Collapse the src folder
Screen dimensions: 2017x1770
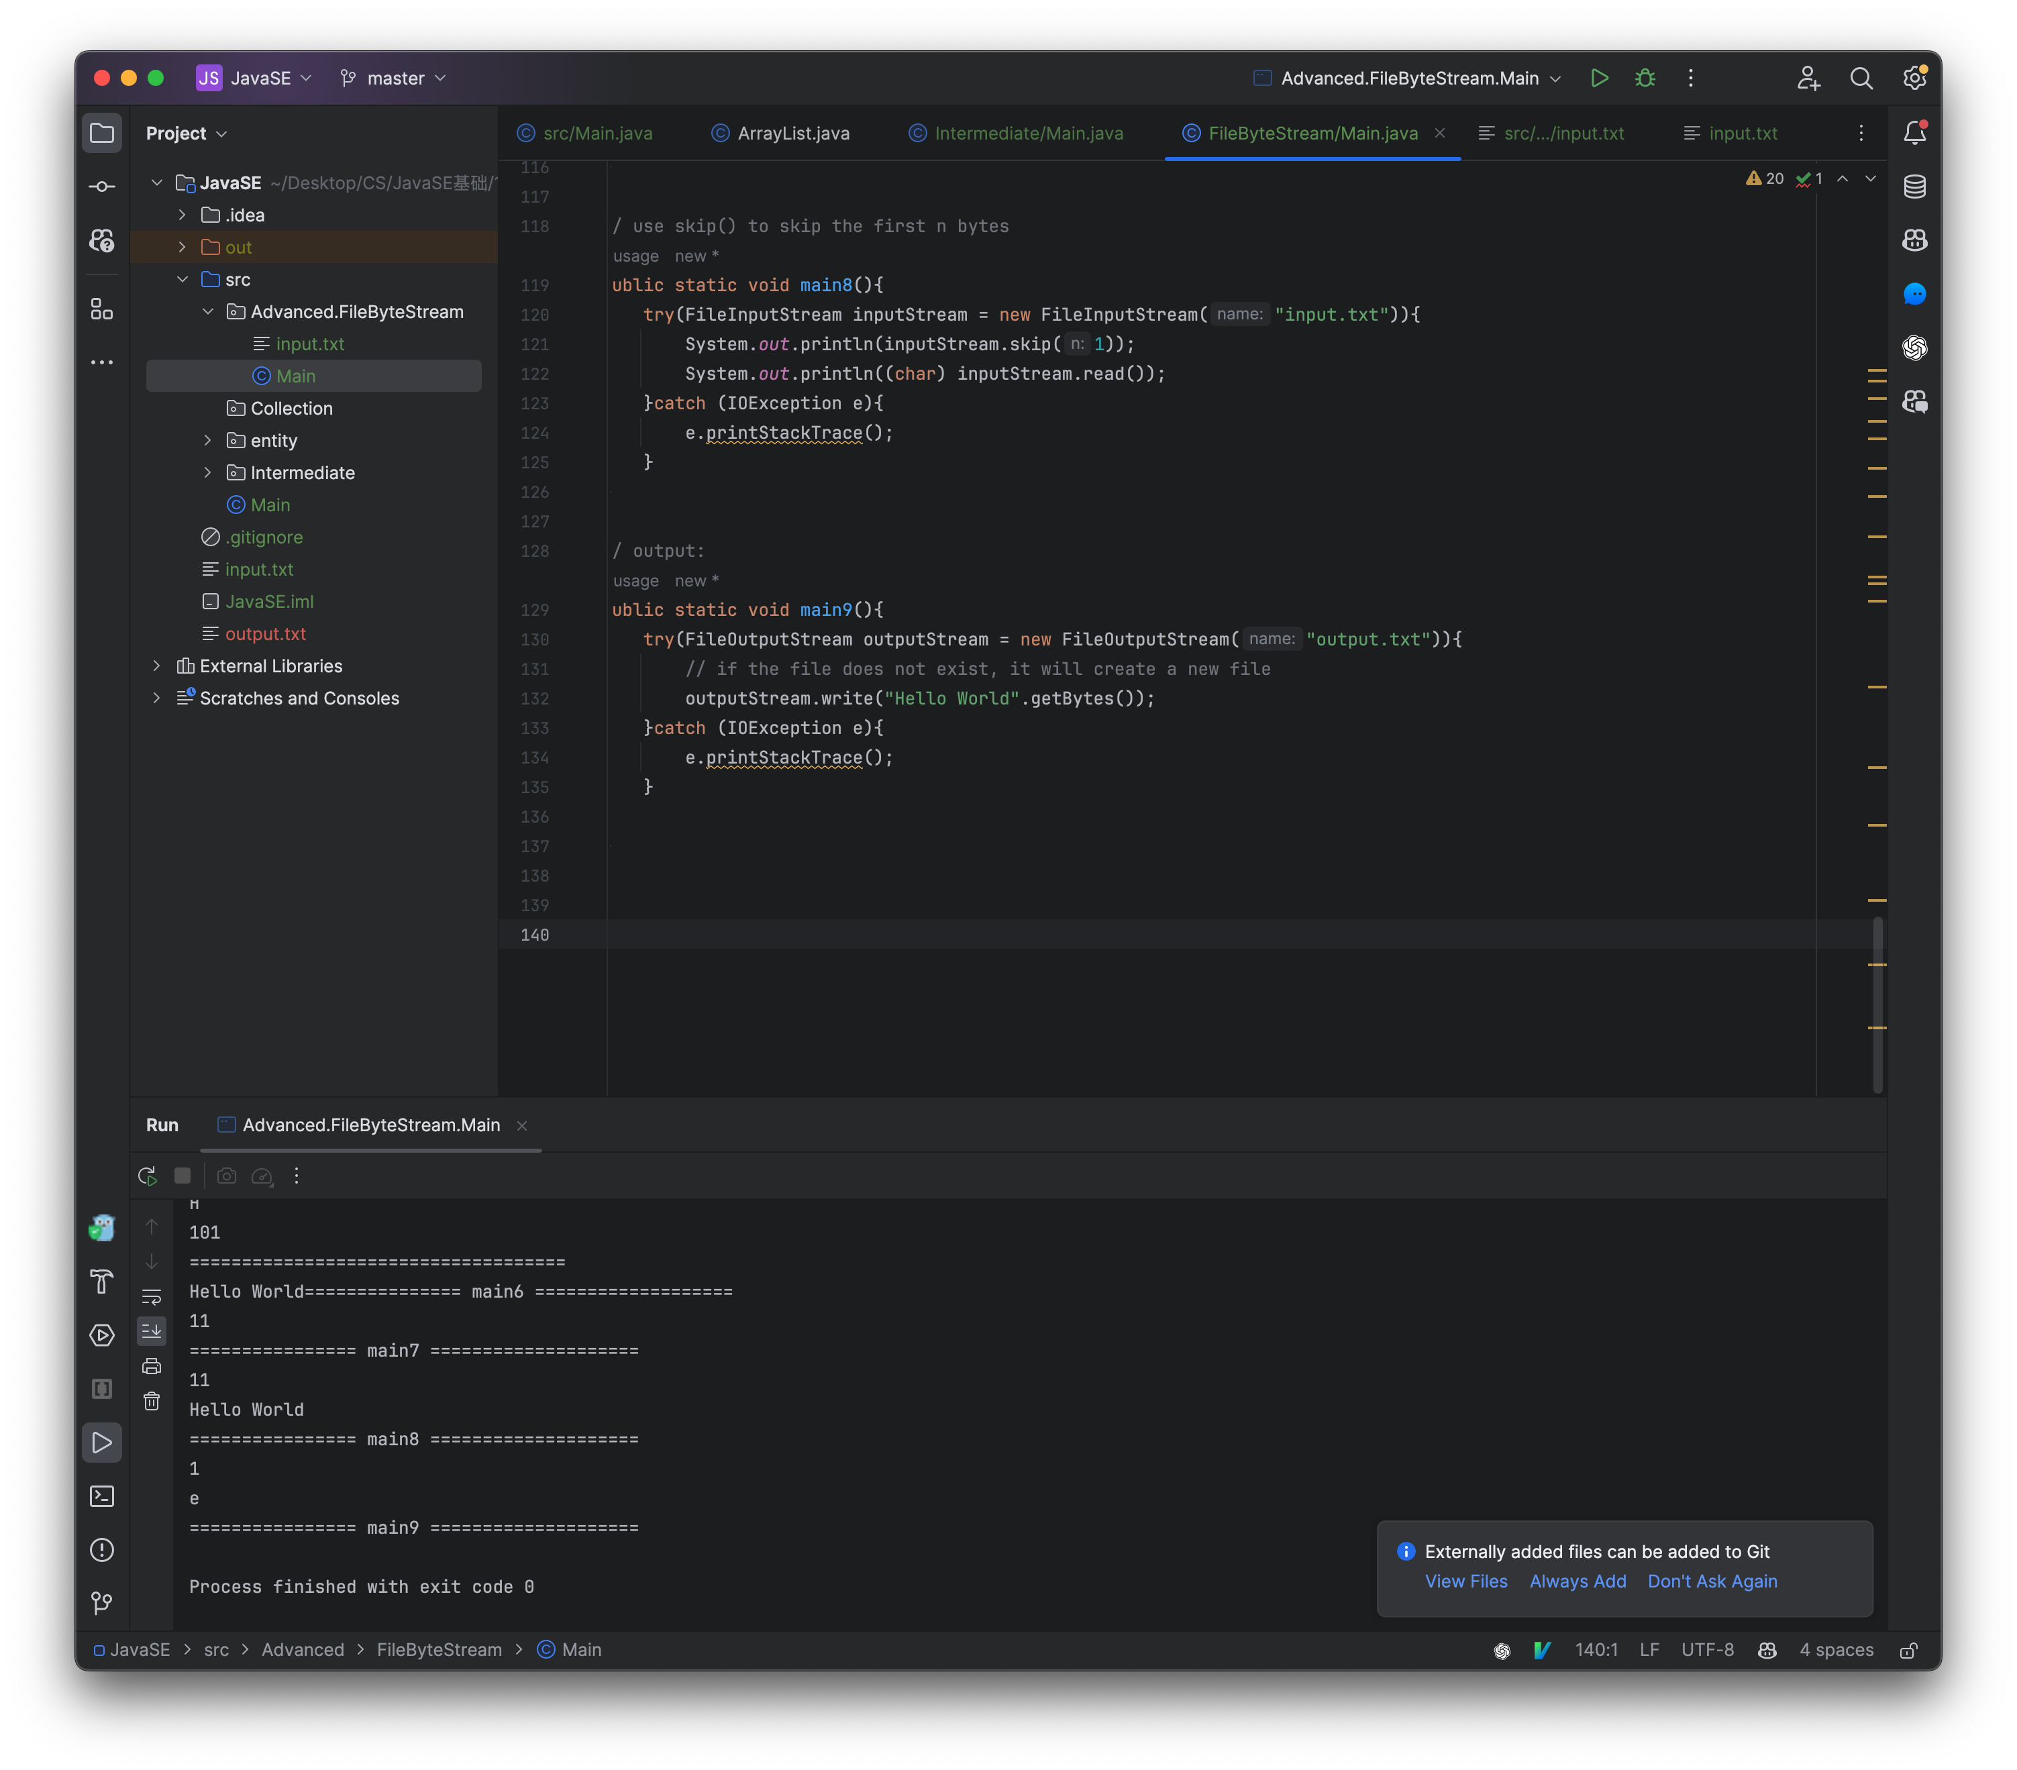182,279
